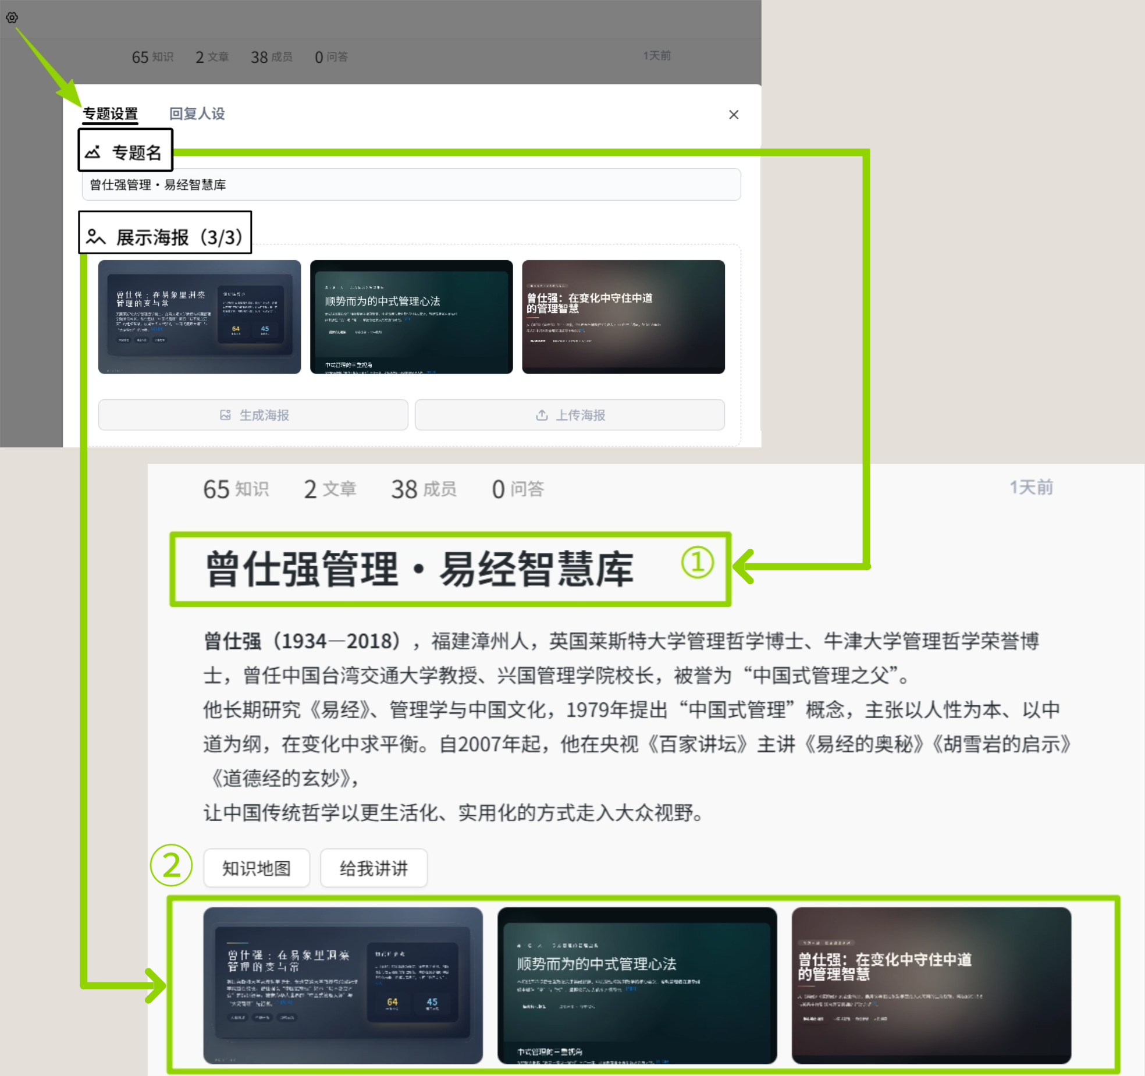
Task: Focus the 专题名 text input field
Action: tap(411, 185)
